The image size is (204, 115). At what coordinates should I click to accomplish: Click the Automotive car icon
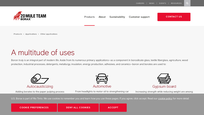[x=102, y=78]
